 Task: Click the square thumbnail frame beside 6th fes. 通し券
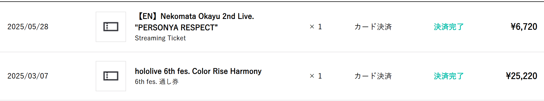[111, 76]
